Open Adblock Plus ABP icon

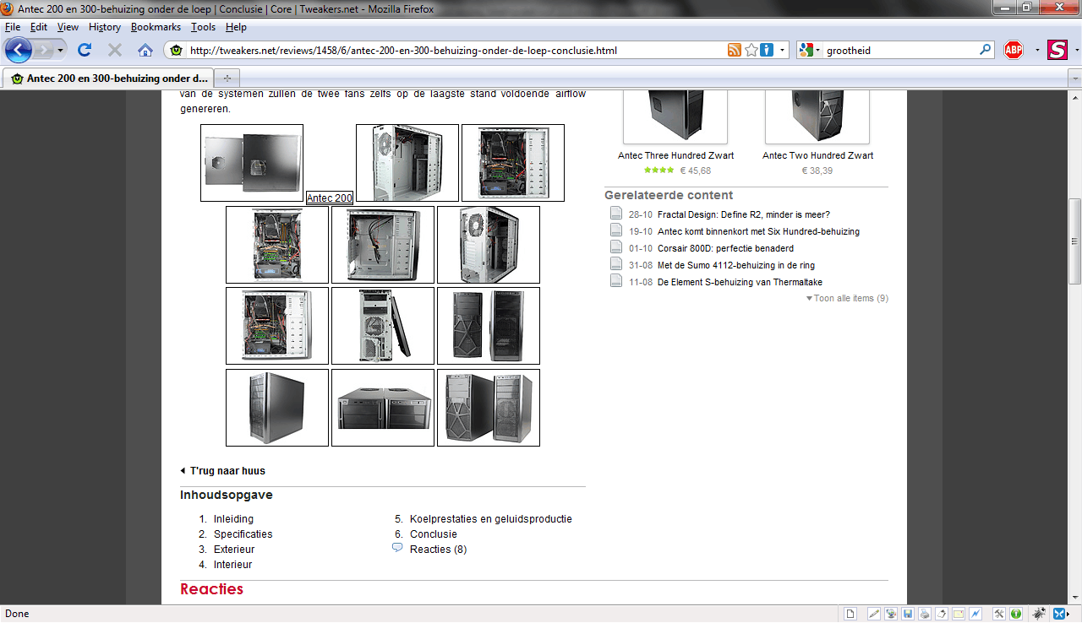pyautogui.click(x=1014, y=50)
